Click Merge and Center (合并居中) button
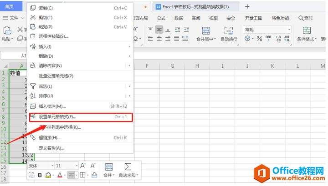Viewport: 328px width, 186px height. (x=206, y=34)
